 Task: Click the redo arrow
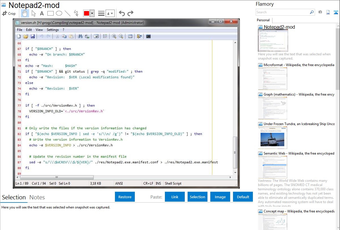tap(130, 13)
